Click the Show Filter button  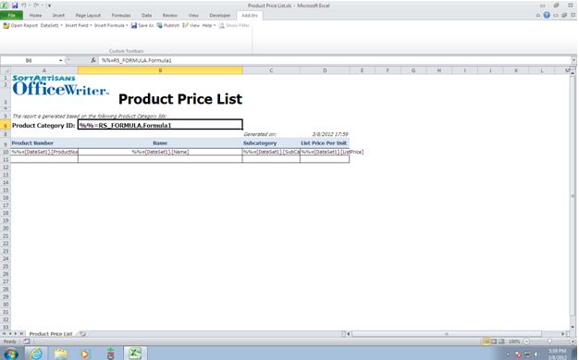tap(234, 26)
